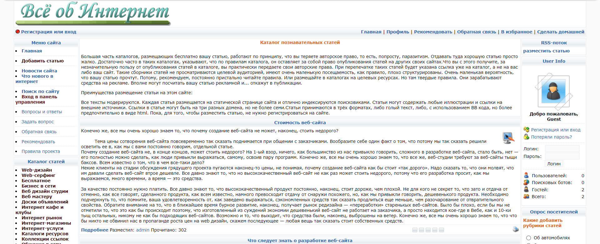Open the Всё об Интернет site logo
This screenshot has width=600, height=244.
(x=93, y=13)
